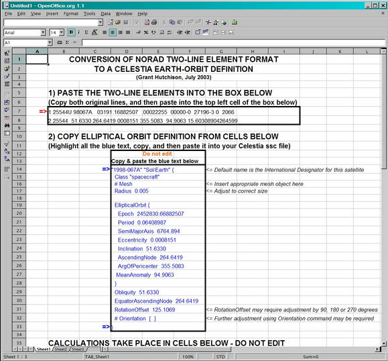Switch to Sheet2 tab
This screenshot has width=388, height=361.
(x=61, y=349)
